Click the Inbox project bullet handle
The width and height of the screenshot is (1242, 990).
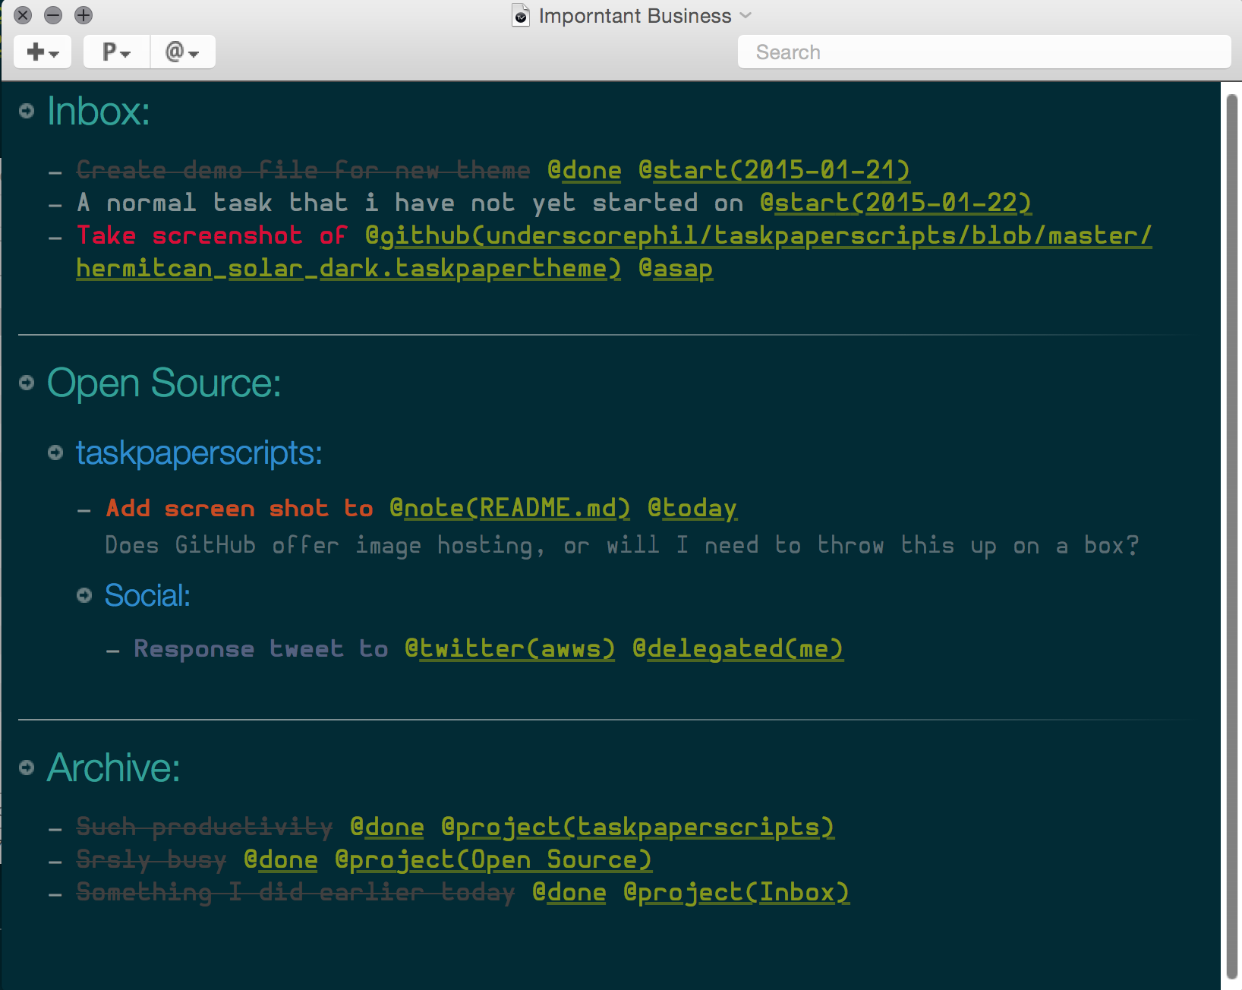click(x=27, y=109)
